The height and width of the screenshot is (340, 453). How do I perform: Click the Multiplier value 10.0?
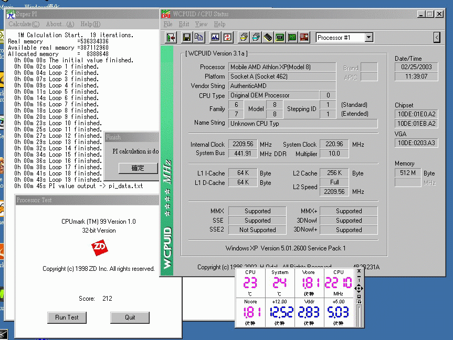tap(334, 153)
